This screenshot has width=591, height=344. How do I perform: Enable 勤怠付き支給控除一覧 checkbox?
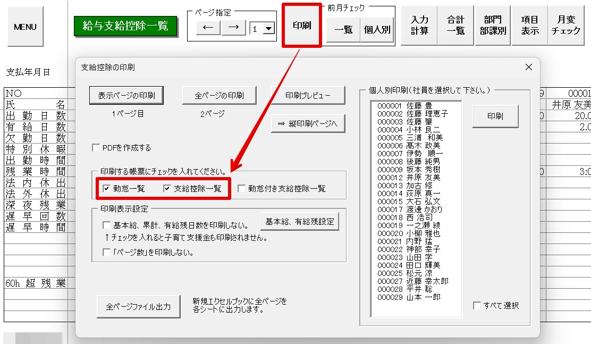tap(242, 188)
